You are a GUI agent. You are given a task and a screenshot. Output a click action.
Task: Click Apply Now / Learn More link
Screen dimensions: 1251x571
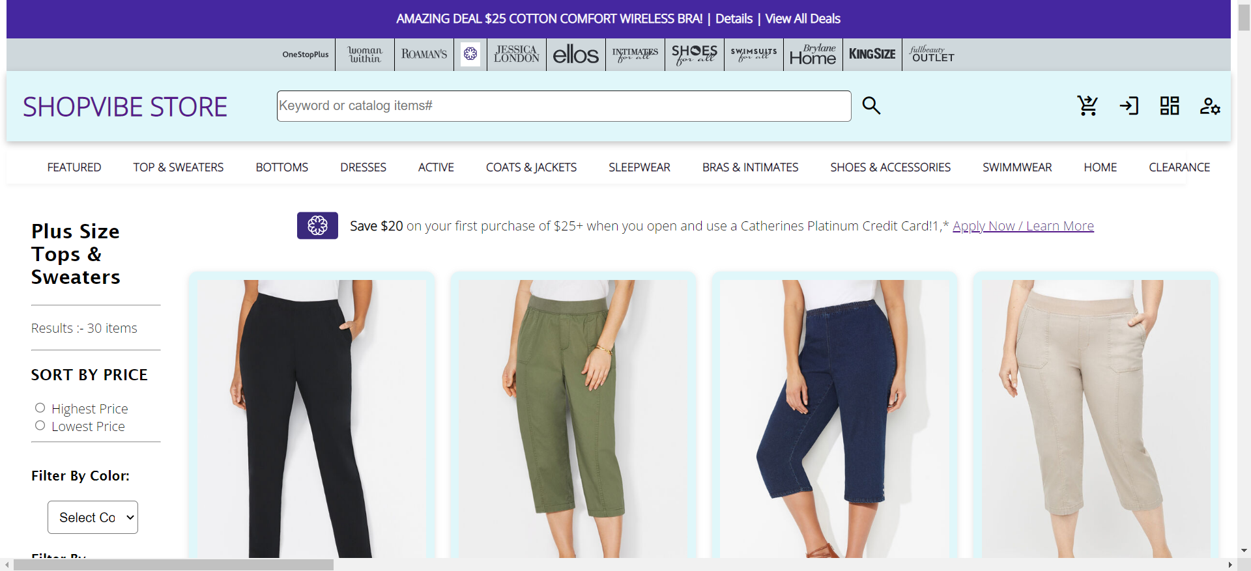click(1023, 226)
